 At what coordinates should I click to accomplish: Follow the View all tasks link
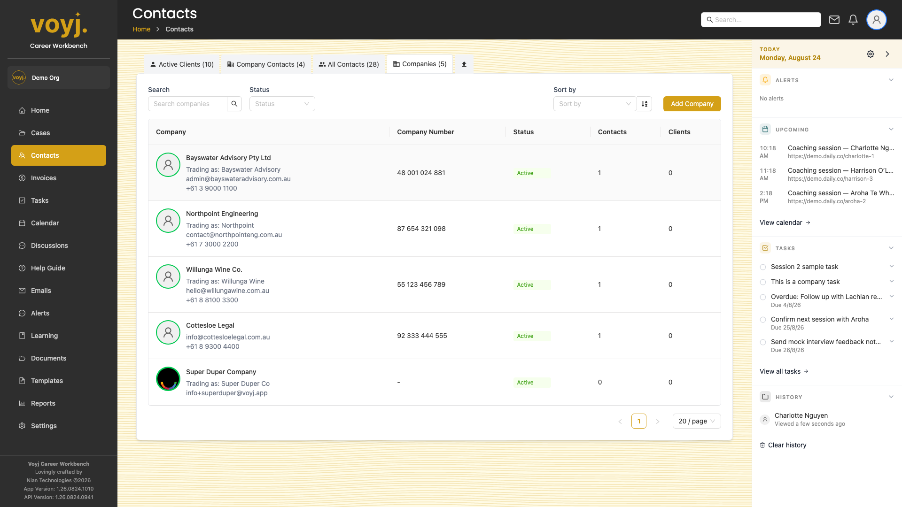pyautogui.click(x=784, y=371)
